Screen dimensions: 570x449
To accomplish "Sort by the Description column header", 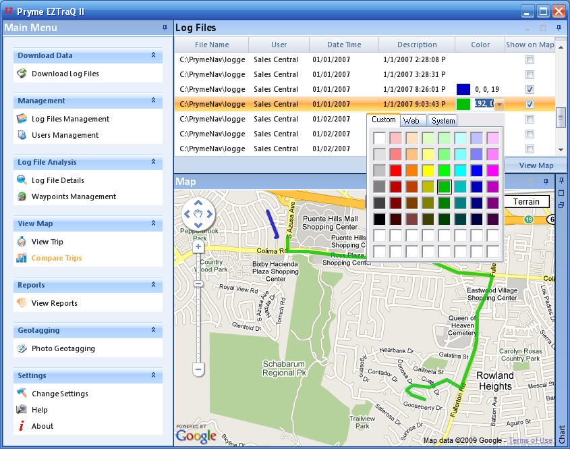I will click(x=417, y=45).
